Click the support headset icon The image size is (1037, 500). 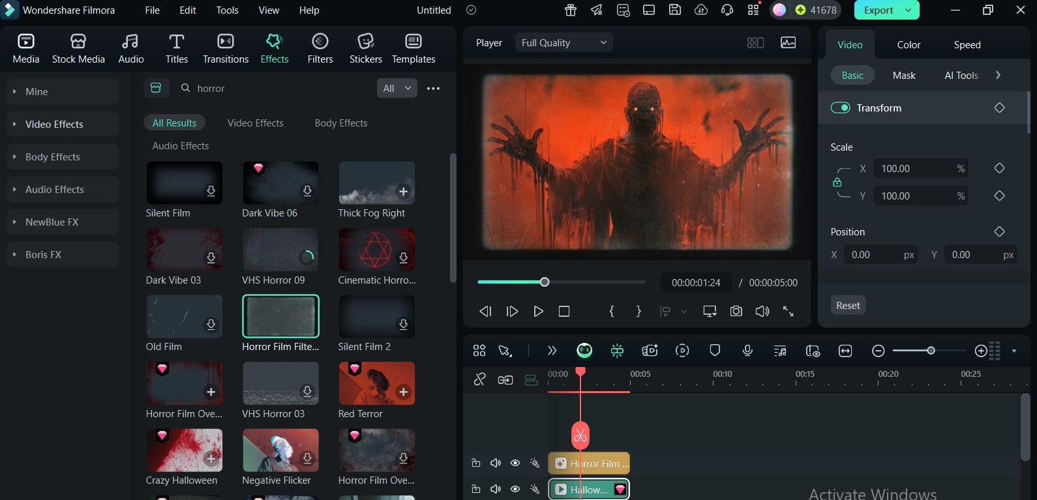pyautogui.click(x=727, y=10)
